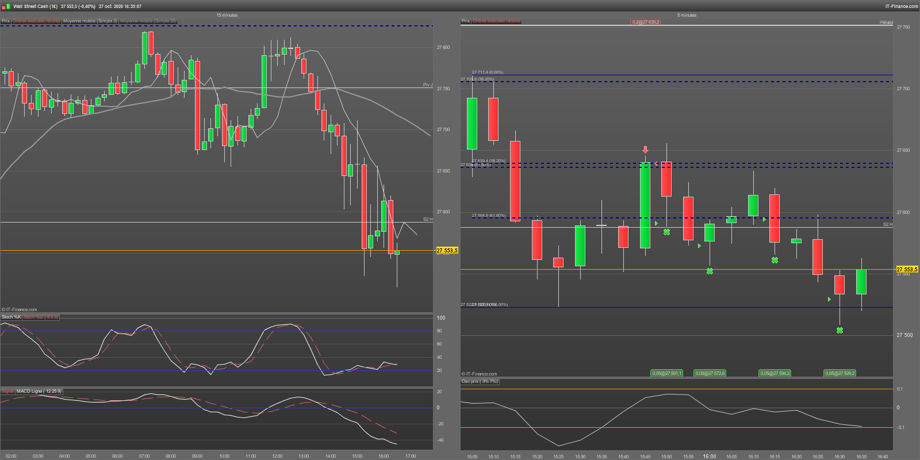Click the green X exit marker at 15:50
920x460 pixels.
tap(666, 232)
